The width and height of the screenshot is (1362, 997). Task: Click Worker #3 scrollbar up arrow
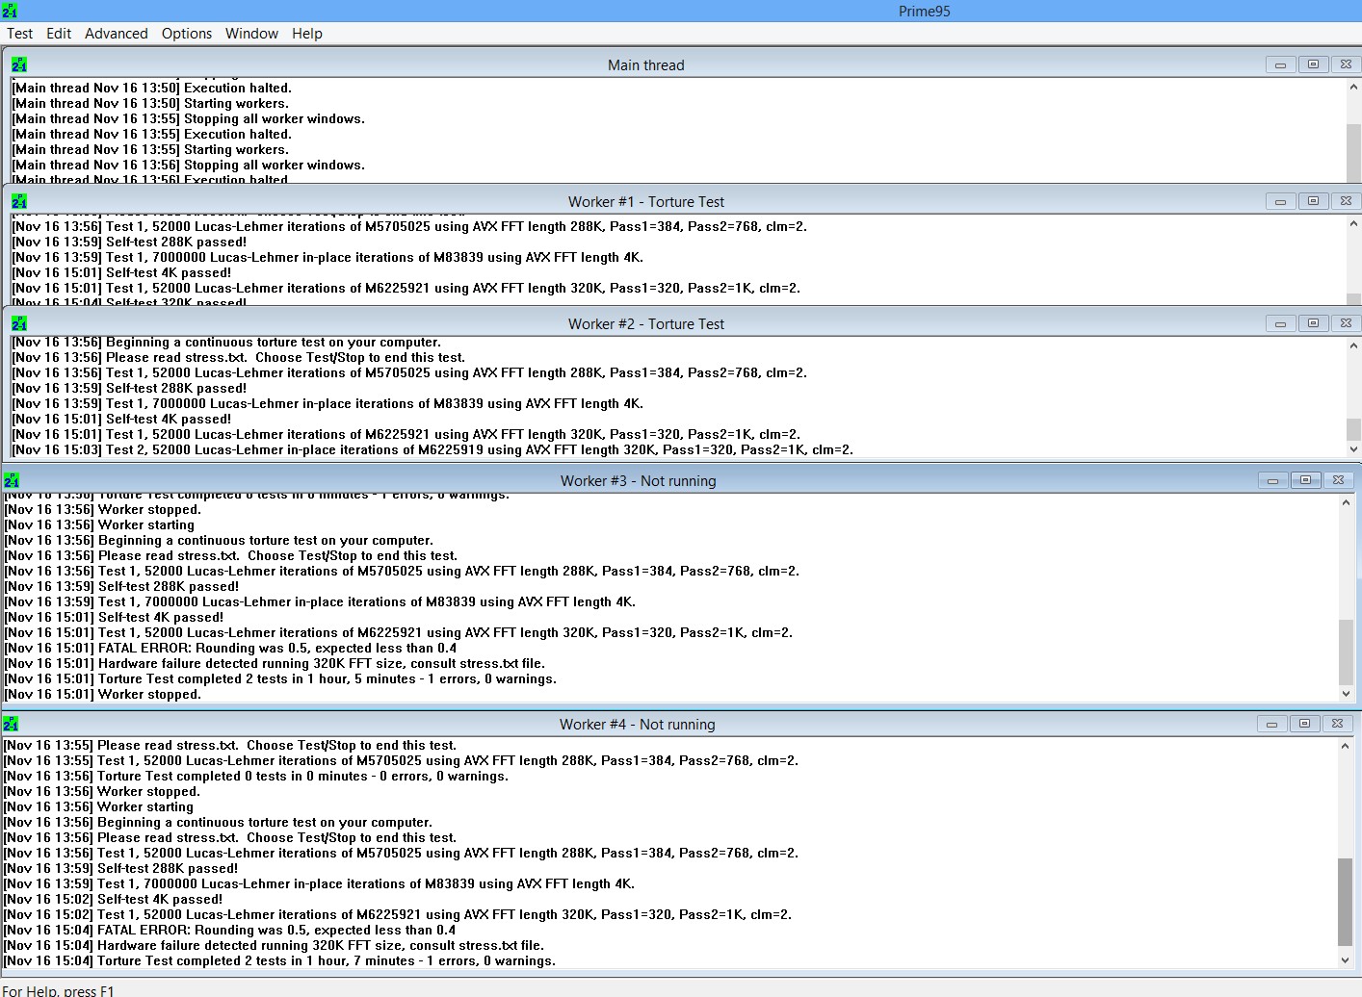coord(1346,502)
